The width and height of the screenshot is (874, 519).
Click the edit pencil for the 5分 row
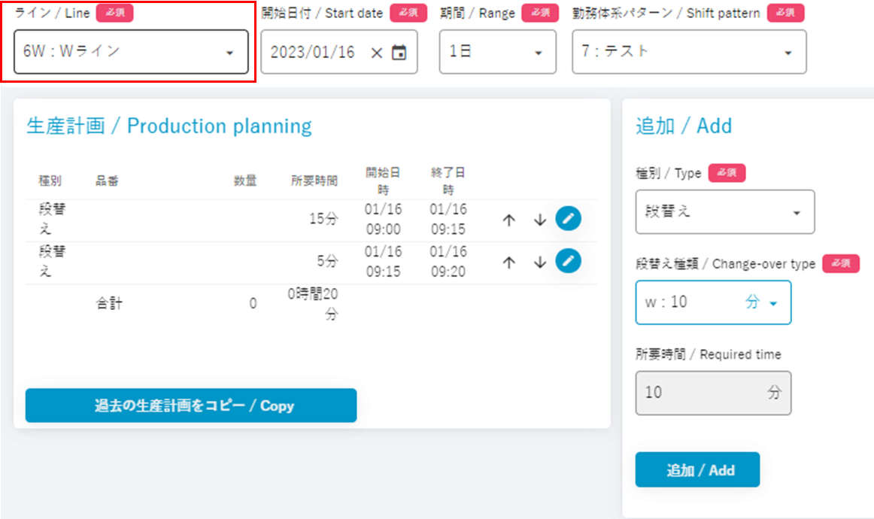point(569,262)
